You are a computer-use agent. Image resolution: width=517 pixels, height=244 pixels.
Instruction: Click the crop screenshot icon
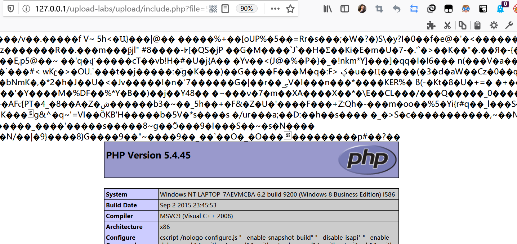point(379,9)
